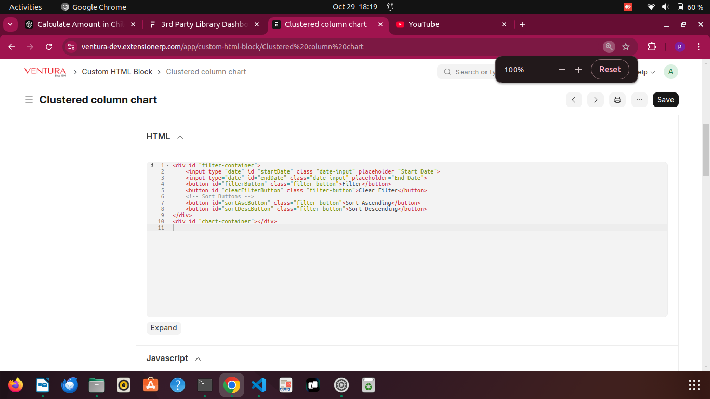Click the Sort Buttons comment line
The height and width of the screenshot is (399, 710).
220,196
